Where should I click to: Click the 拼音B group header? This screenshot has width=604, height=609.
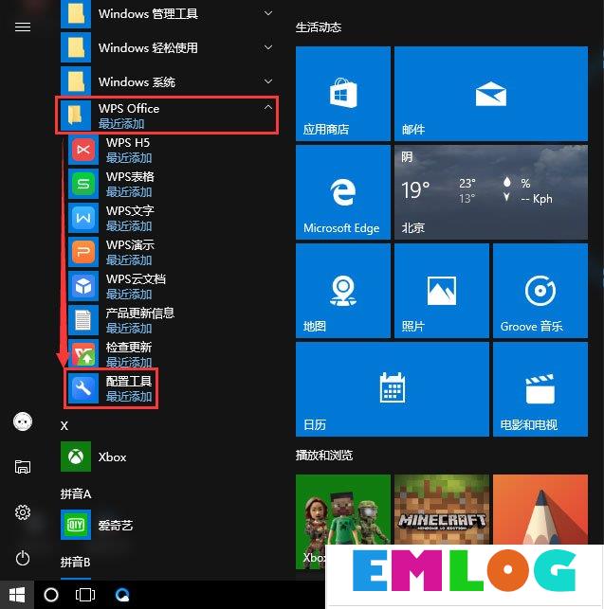[x=75, y=562]
